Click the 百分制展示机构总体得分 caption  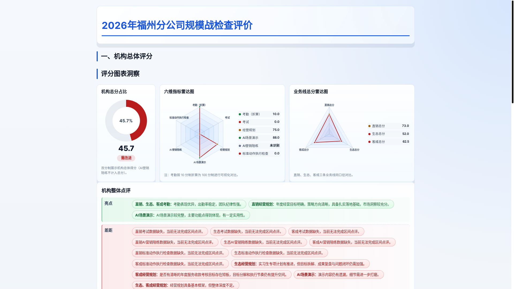(x=125, y=170)
